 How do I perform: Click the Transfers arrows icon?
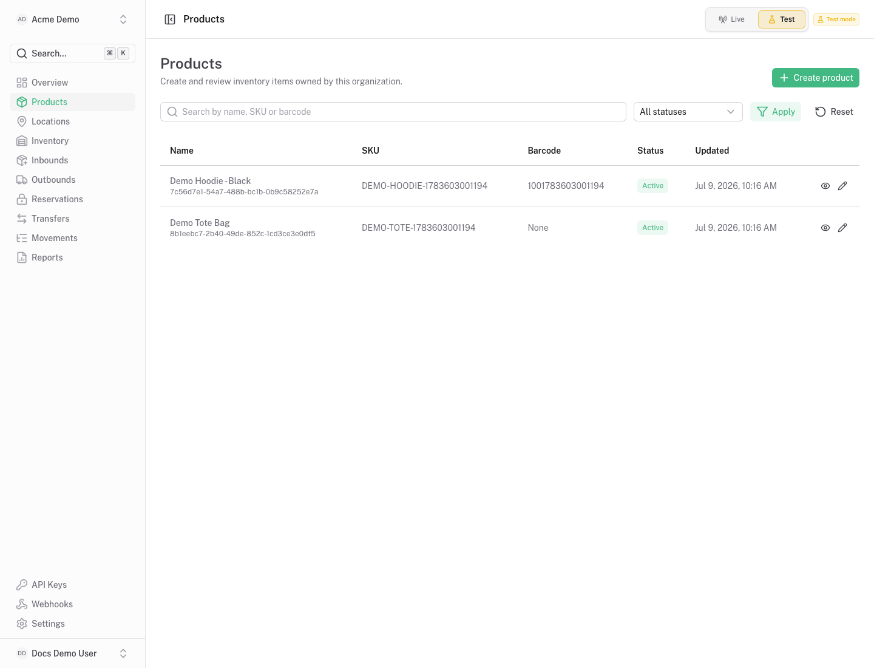tap(22, 219)
